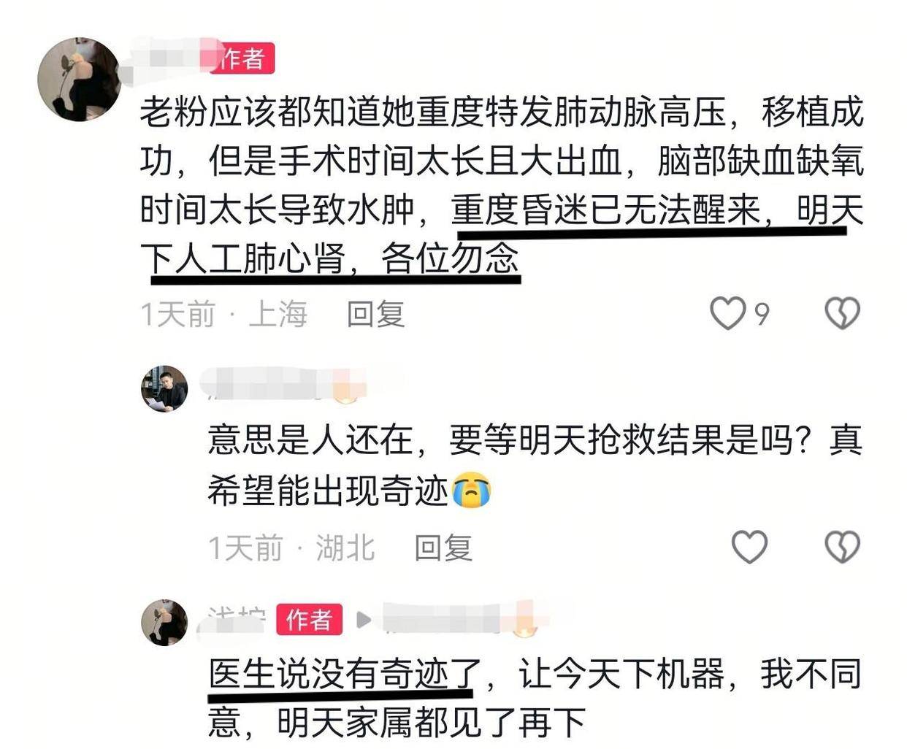Tap the underlined text 医生说没有奇迹了
This screenshot has width=907, height=749.
pyautogui.click(x=345, y=673)
